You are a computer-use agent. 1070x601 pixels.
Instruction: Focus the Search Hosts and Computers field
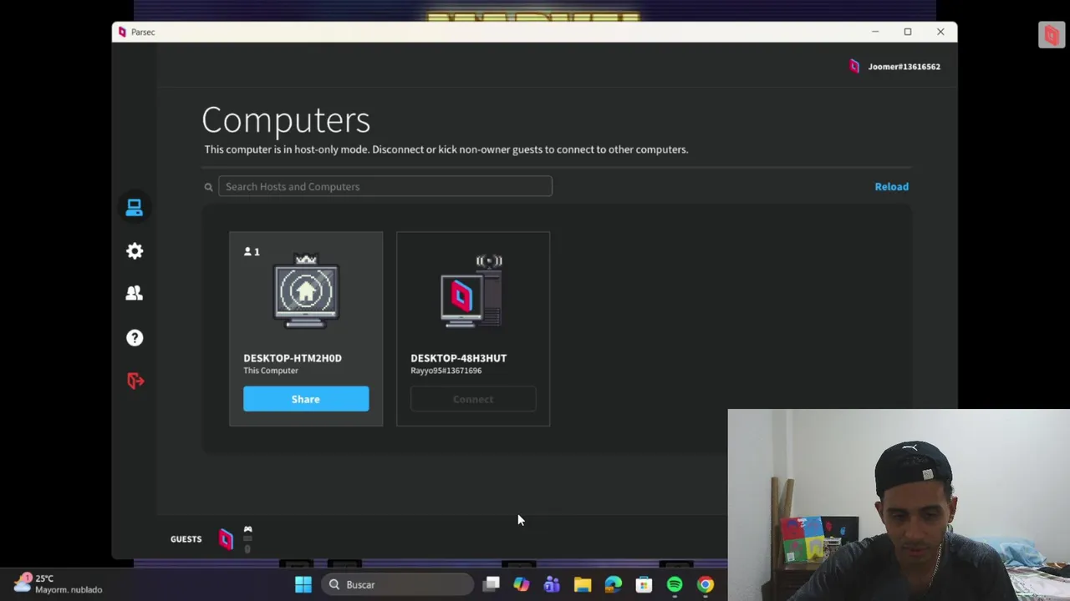pos(385,186)
